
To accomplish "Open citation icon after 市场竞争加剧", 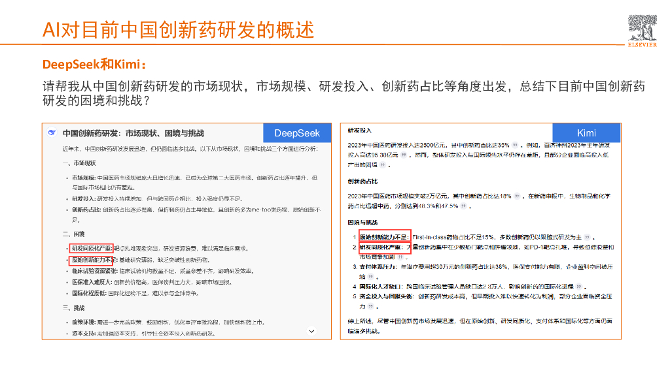I will pyautogui.click(x=400, y=257).
